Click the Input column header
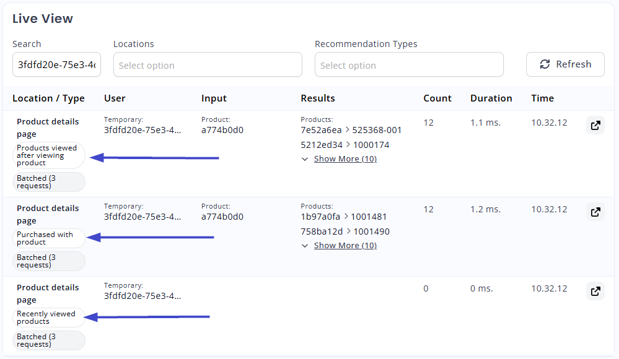Viewport: 619px width, 359px height. pos(214,98)
